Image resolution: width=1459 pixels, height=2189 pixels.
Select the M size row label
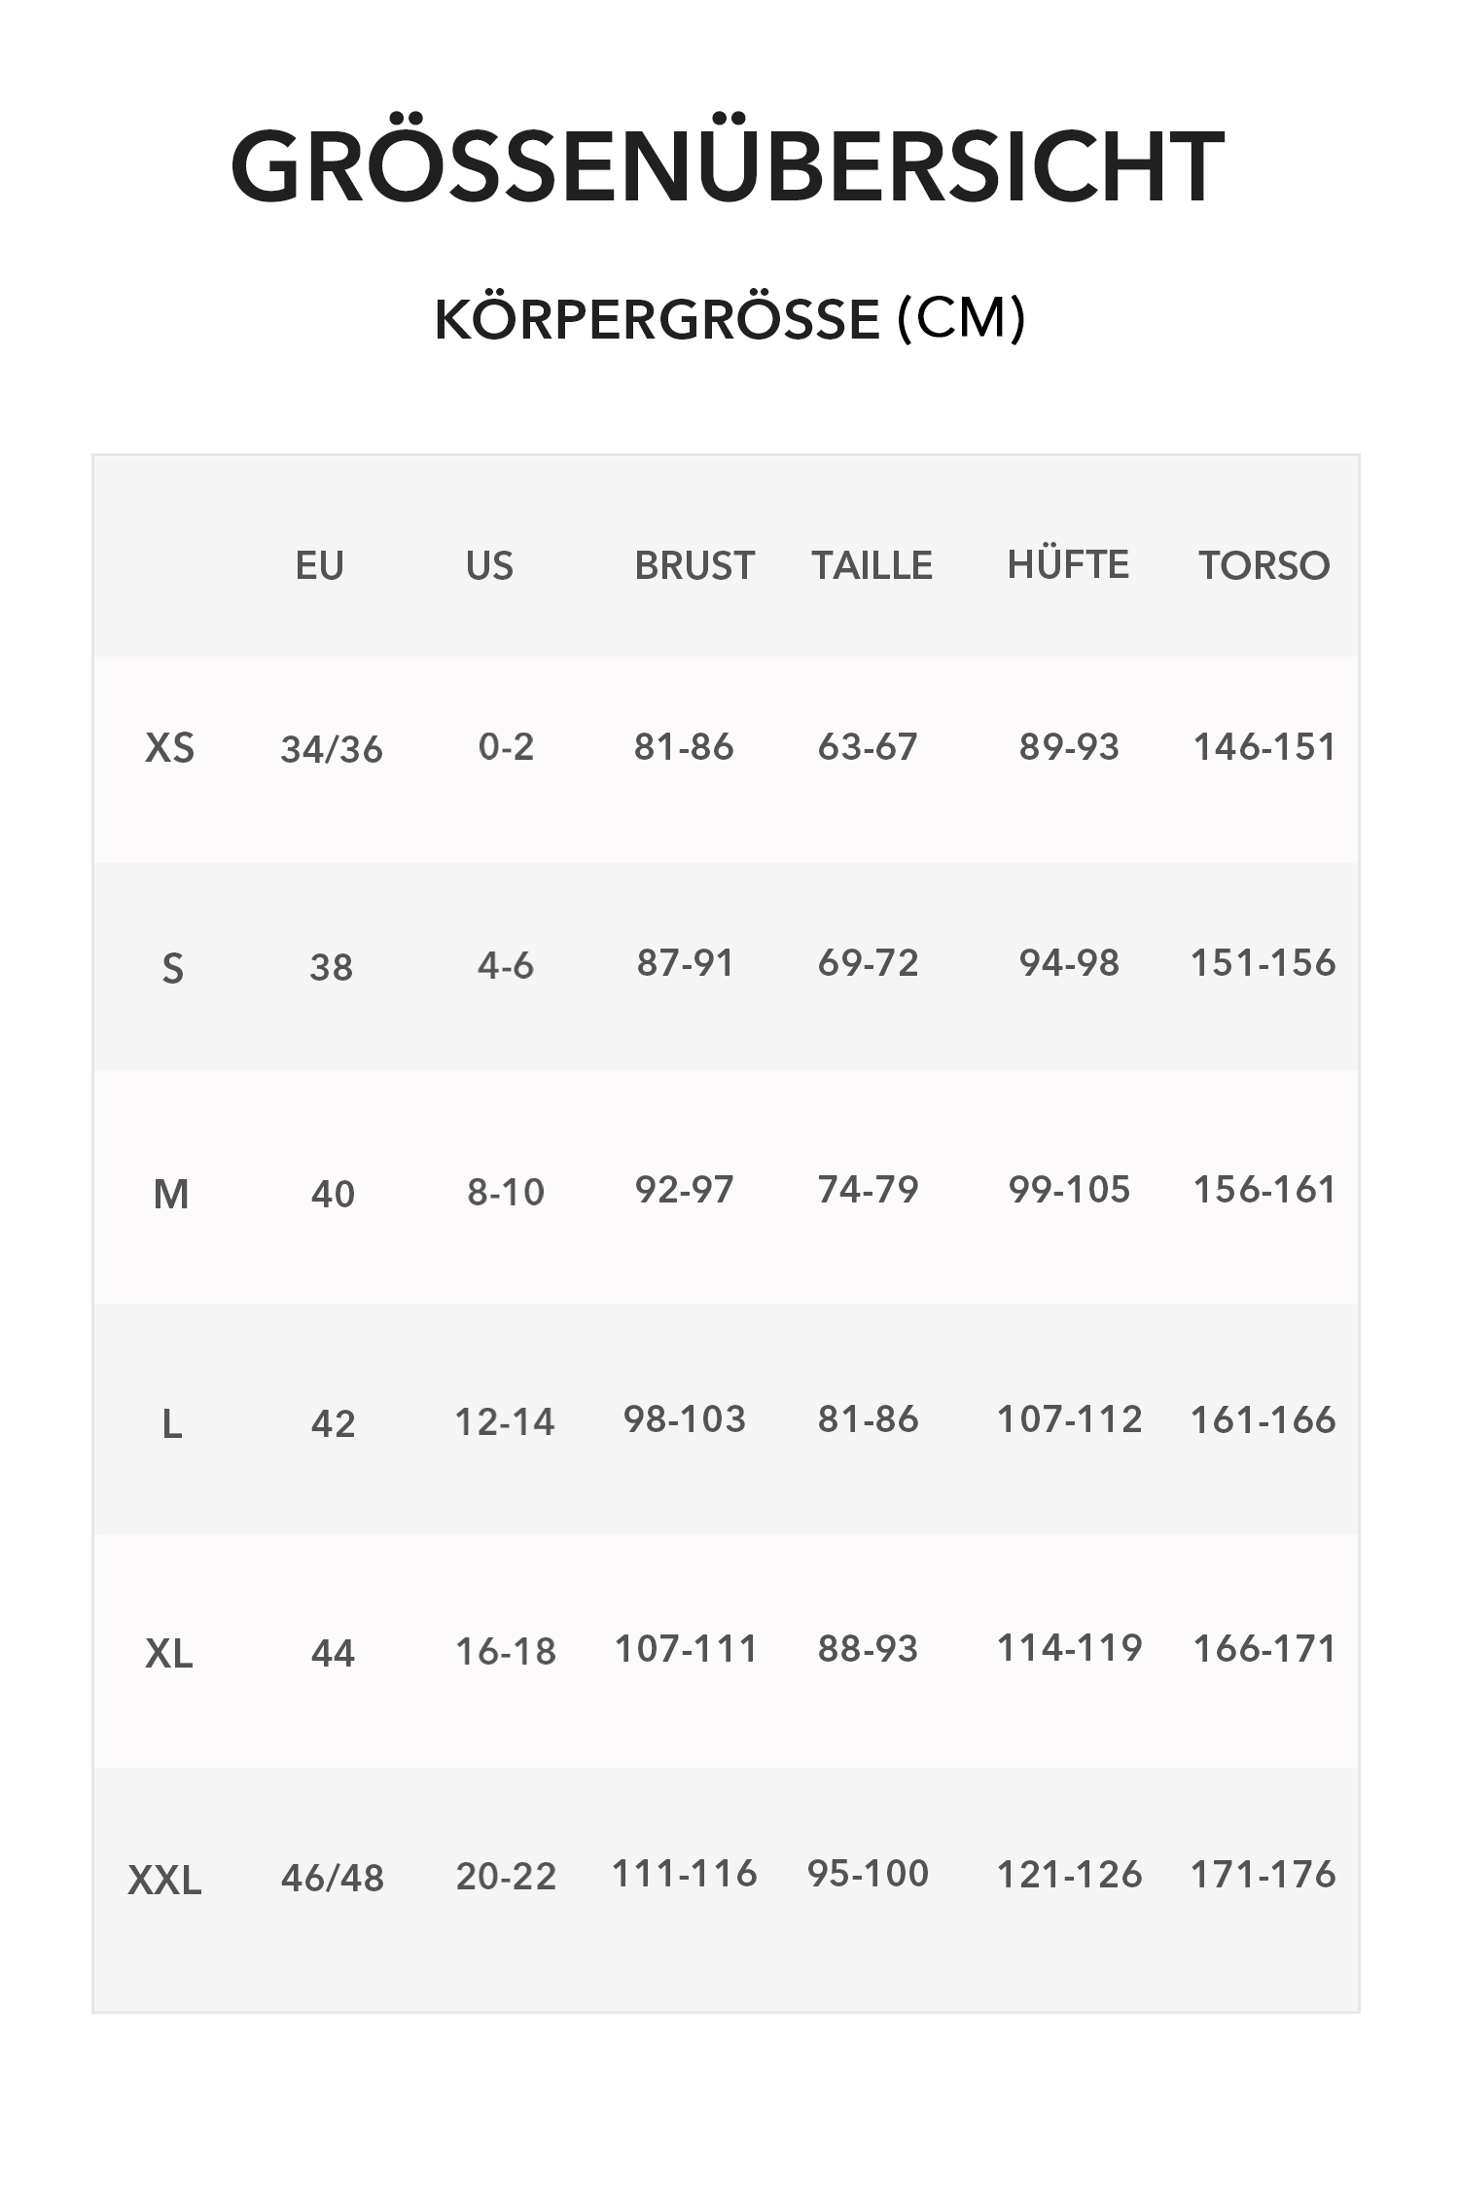(171, 1194)
